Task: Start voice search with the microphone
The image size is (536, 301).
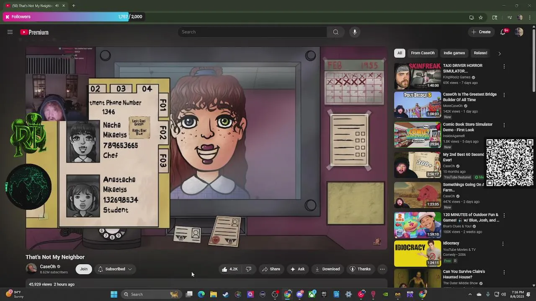Action: [x=355, y=32]
